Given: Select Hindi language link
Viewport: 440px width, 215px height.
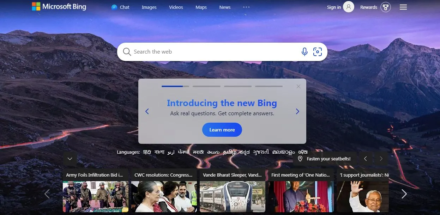Looking at the screenshot, I should coord(147,152).
